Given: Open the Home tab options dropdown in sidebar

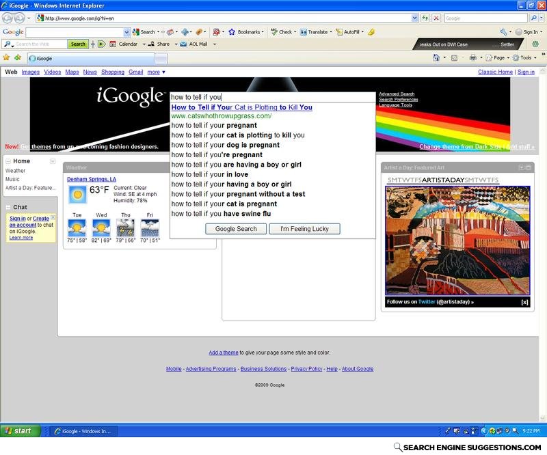Looking at the screenshot, I should pos(53,161).
